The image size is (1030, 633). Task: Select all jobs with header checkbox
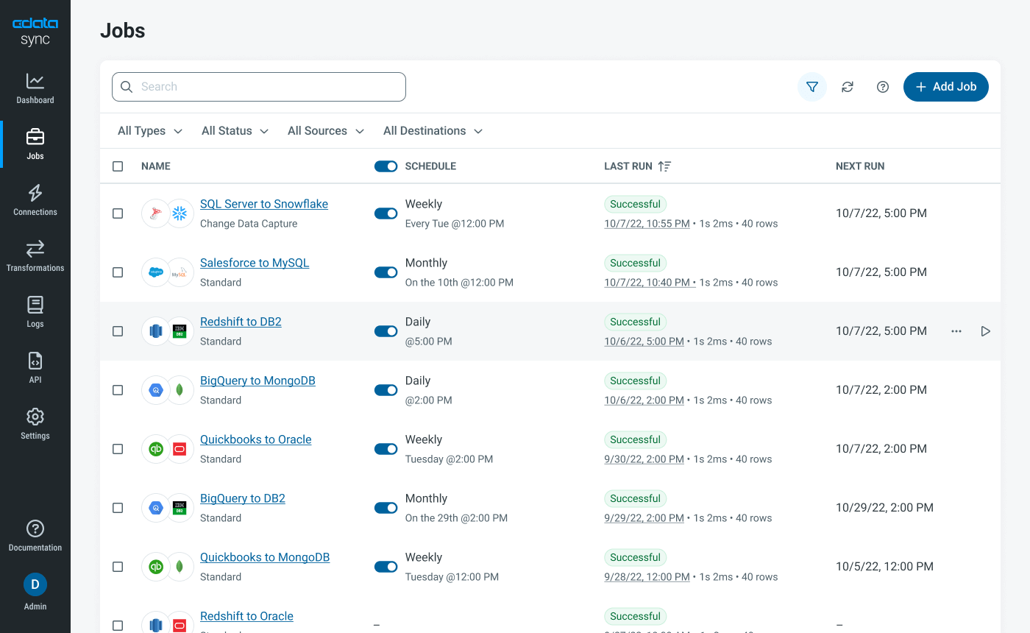point(118,166)
